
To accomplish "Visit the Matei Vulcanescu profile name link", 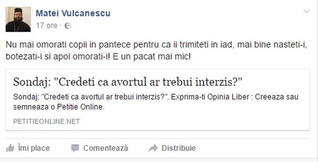I will (x=73, y=13).
